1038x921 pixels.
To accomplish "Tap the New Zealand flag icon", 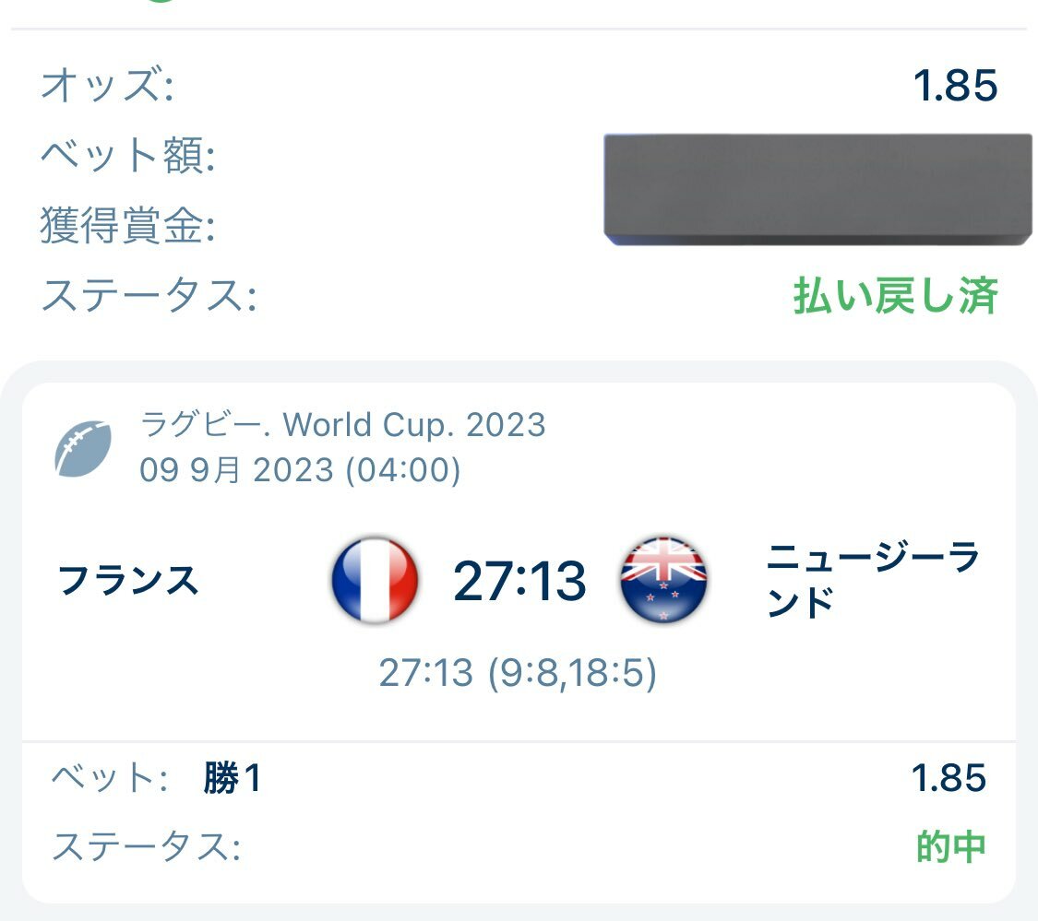I will 663,580.
